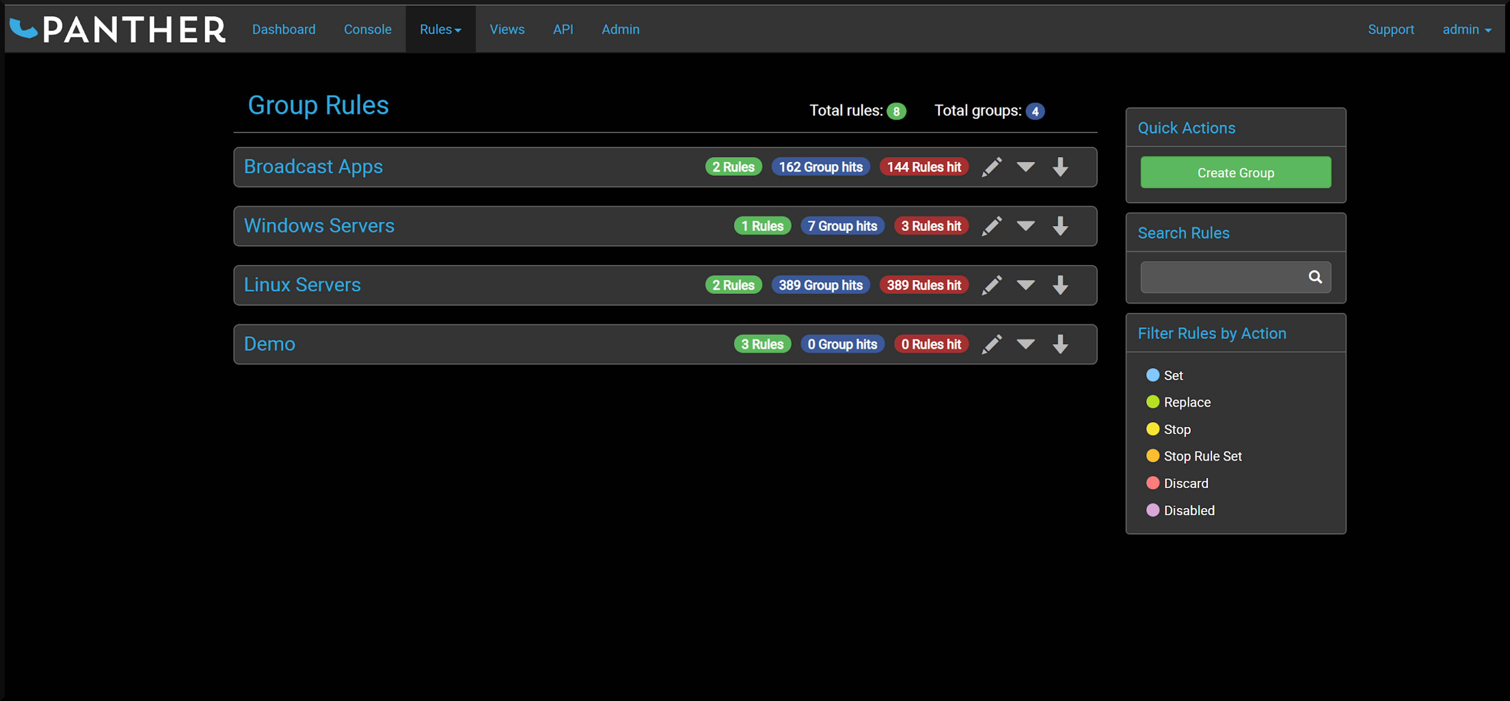
Task: Open the Linux Servers group
Action: [x=302, y=285]
